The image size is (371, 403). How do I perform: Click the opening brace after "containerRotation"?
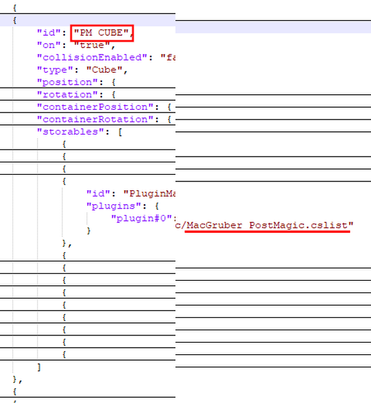click(169, 119)
